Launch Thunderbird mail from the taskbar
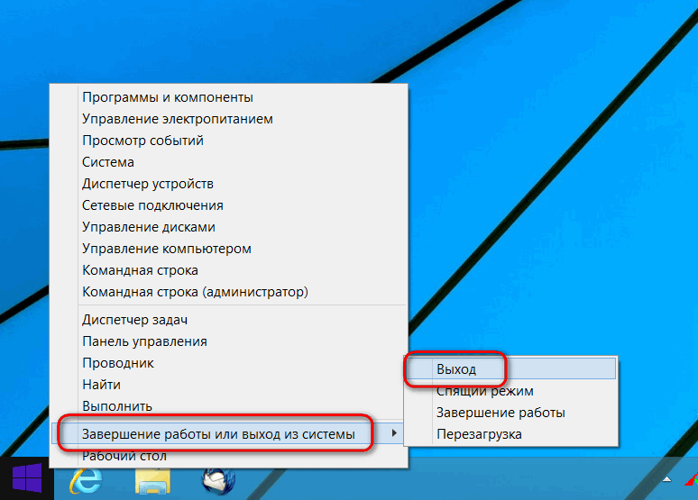The width and height of the screenshot is (698, 500). 218,481
